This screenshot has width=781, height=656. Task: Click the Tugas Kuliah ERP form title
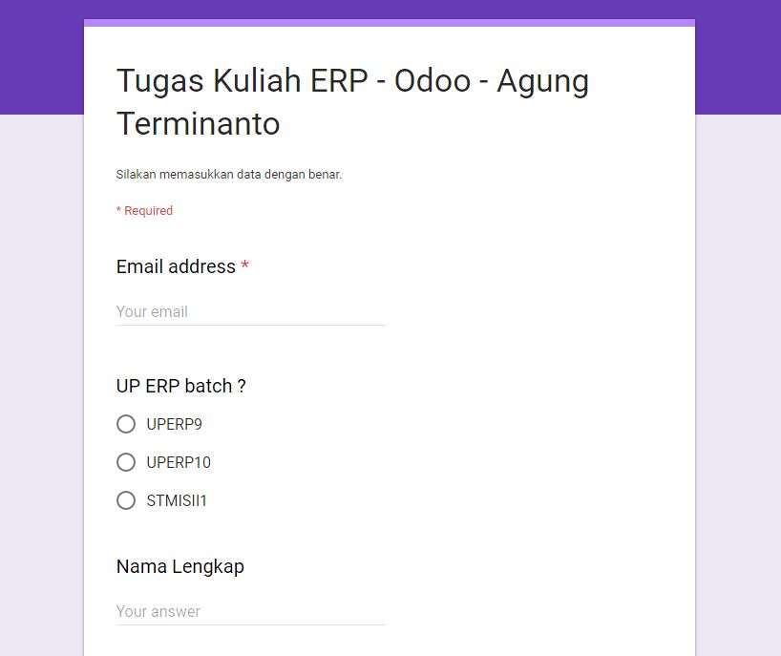[352, 102]
